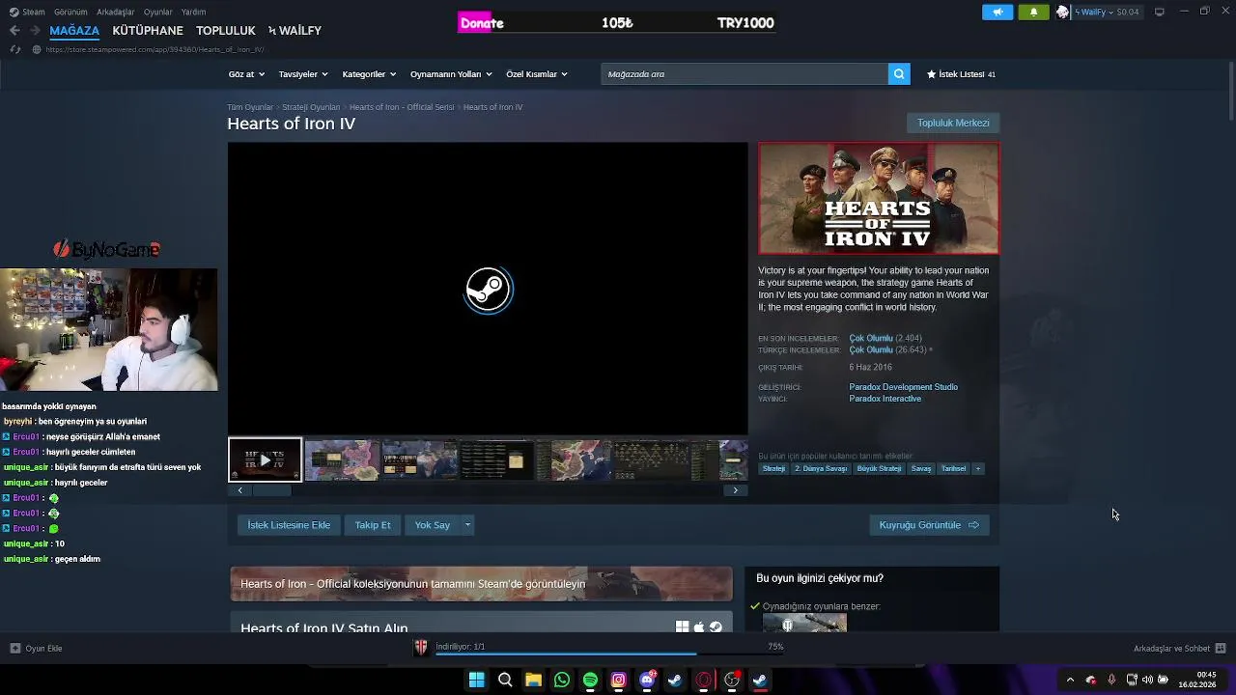Viewport: 1236px width, 695px height.
Task: Click Tüm Oyunlar breadcrumb link
Action: coord(250,107)
